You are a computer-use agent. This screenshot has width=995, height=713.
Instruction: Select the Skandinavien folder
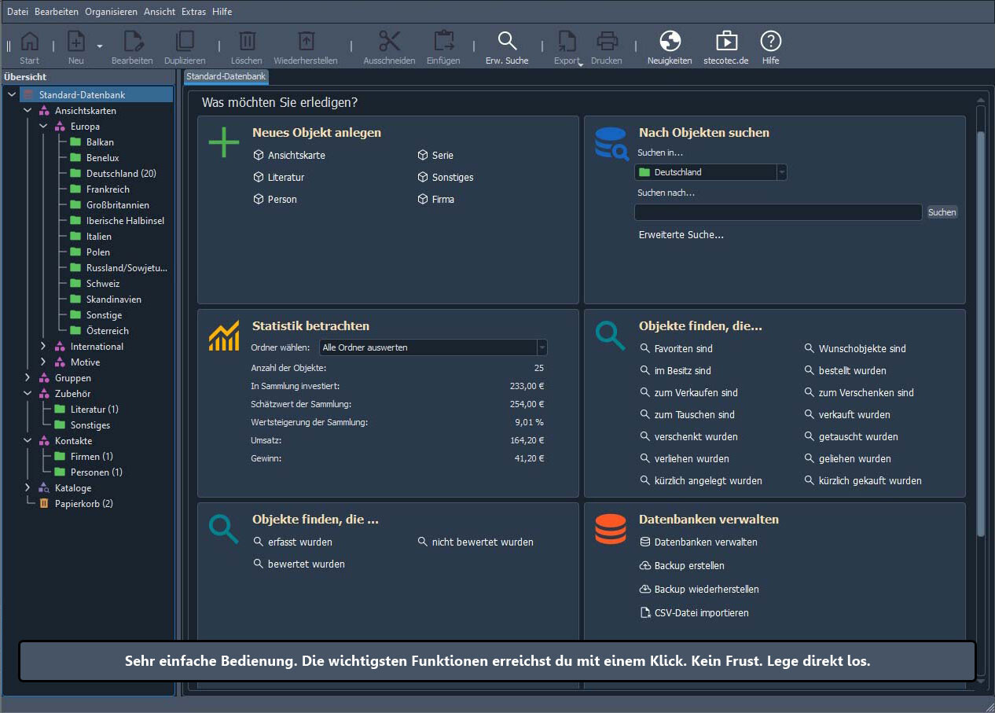pyautogui.click(x=105, y=300)
